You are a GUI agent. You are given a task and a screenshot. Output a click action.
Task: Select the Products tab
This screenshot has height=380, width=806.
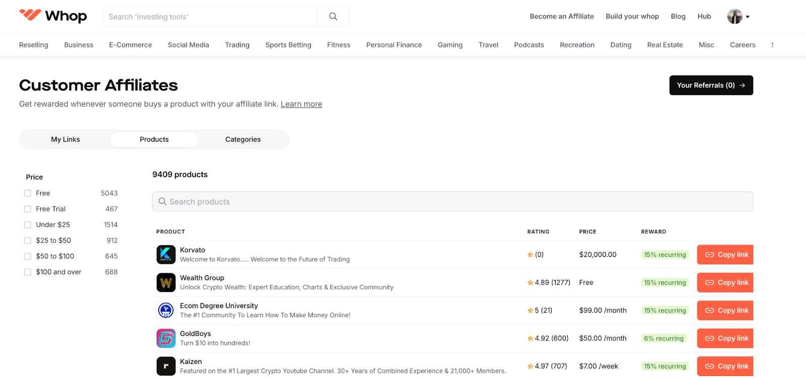(154, 139)
